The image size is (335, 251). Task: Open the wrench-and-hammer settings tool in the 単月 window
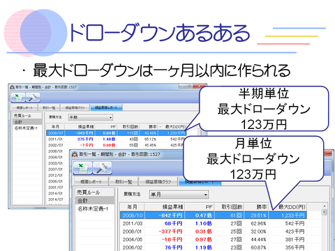[103, 168]
